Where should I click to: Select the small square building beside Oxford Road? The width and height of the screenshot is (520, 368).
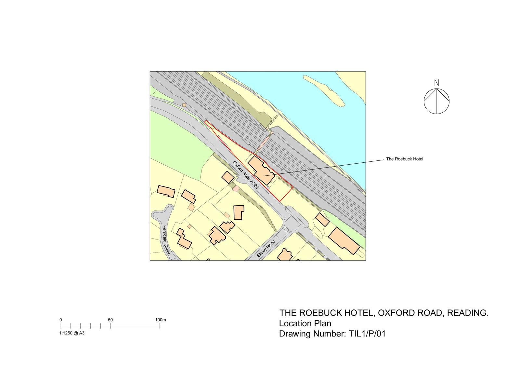pyautogui.click(x=227, y=177)
